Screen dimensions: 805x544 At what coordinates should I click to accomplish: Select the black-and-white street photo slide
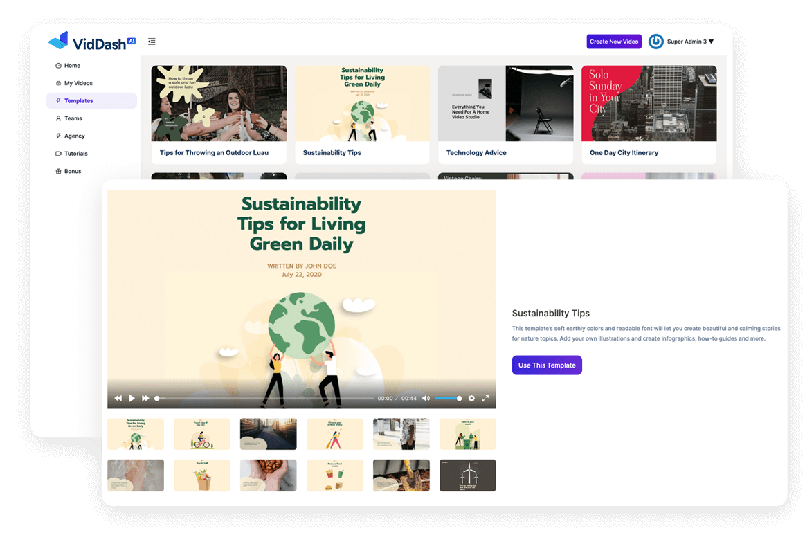(x=401, y=434)
